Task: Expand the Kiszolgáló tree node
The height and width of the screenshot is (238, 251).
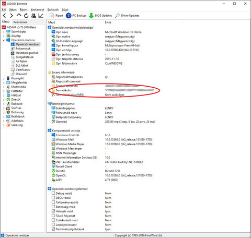Action: (x=4, y=78)
